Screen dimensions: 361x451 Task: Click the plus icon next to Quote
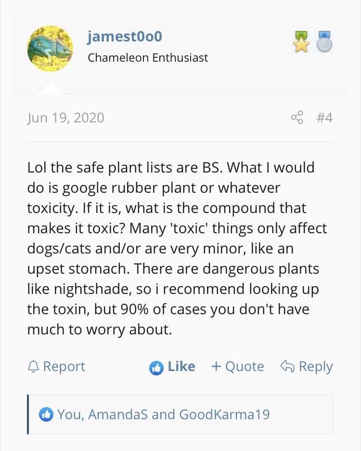click(x=216, y=366)
